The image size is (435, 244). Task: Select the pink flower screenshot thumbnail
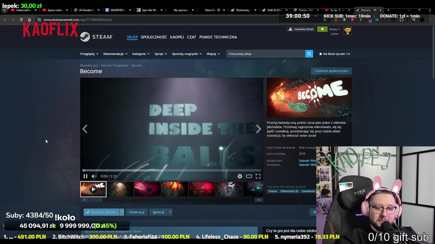pos(147,189)
